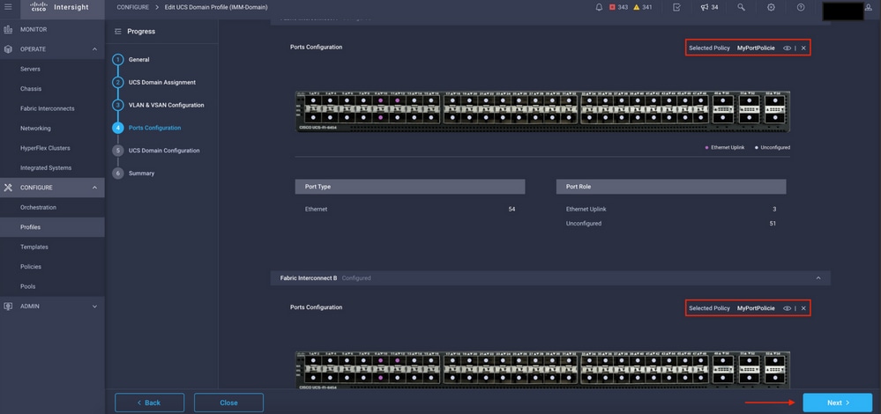View the 343 critical alarms indicator
The image size is (881, 414).
coord(618,7)
